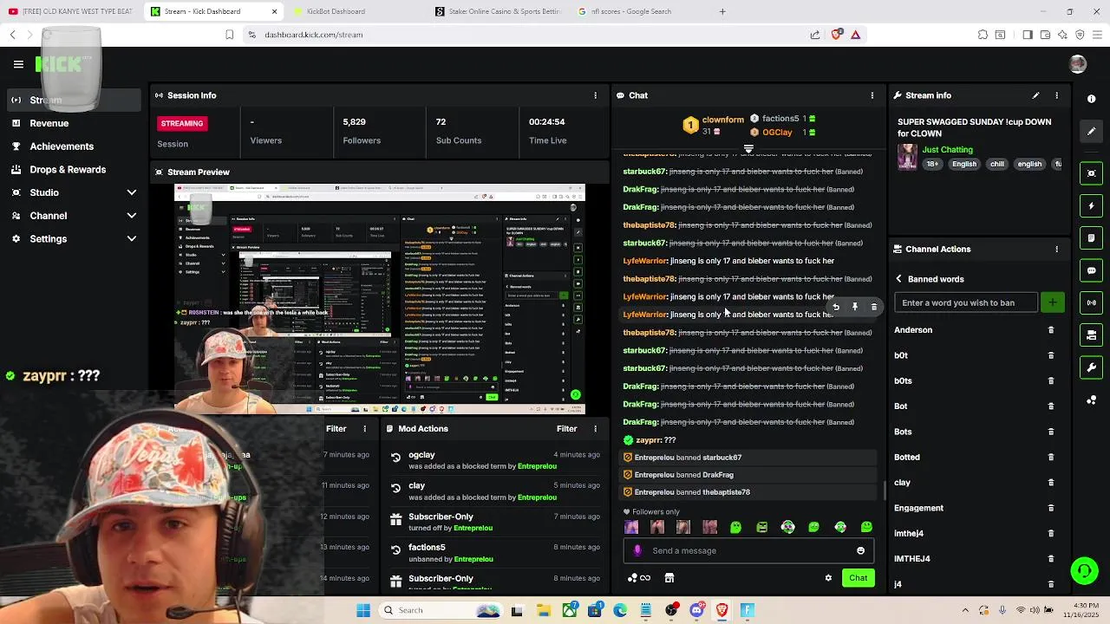
Task: Open a new browser tab with the plus button
Action: coord(722,11)
